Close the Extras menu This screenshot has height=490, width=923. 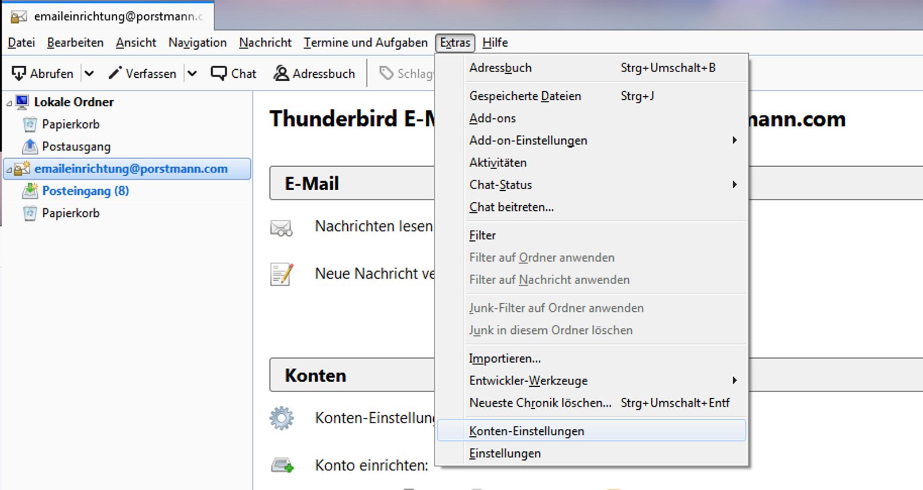click(455, 43)
